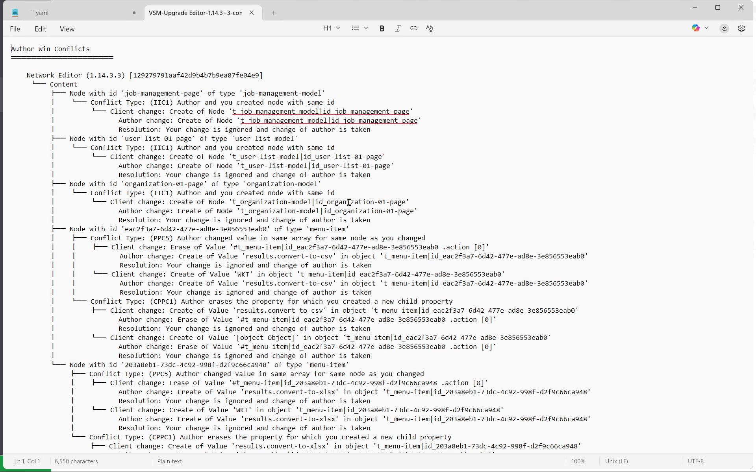Screen dimensions: 756x472
Task: Click the Copilot icon
Action: coord(695,28)
